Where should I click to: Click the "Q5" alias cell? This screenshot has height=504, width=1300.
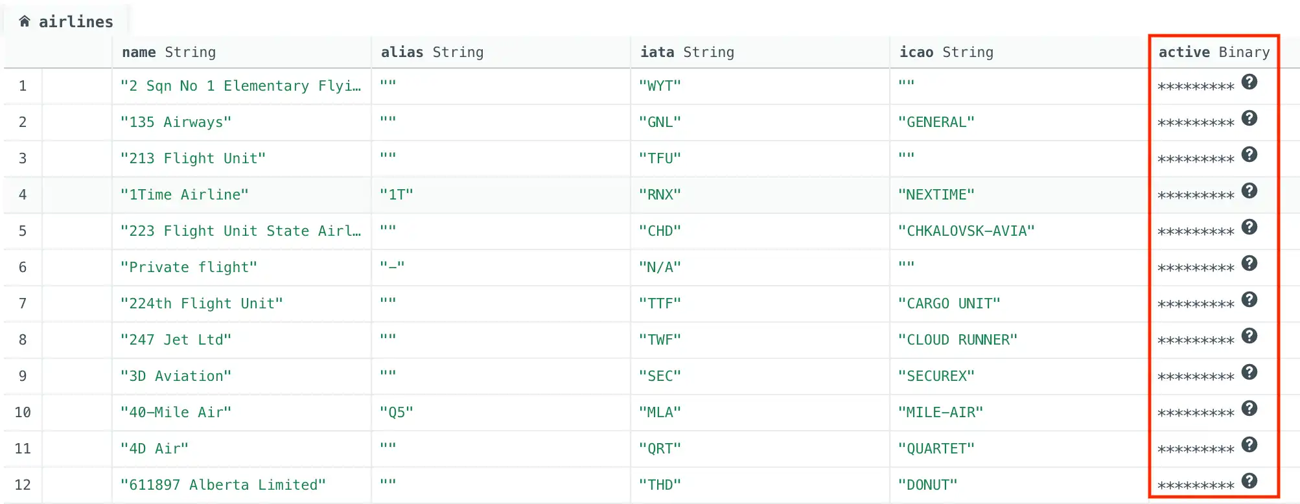tap(396, 413)
